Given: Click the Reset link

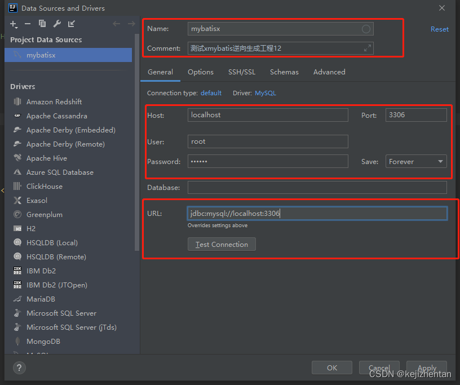Looking at the screenshot, I should coord(440,29).
